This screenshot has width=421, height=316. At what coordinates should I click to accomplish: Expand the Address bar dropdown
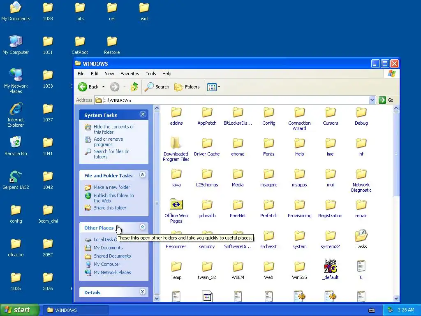point(372,100)
